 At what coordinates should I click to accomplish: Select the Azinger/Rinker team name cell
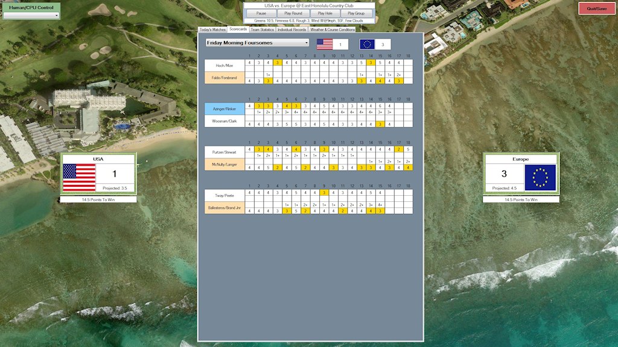pyautogui.click(x=225, y=108)
